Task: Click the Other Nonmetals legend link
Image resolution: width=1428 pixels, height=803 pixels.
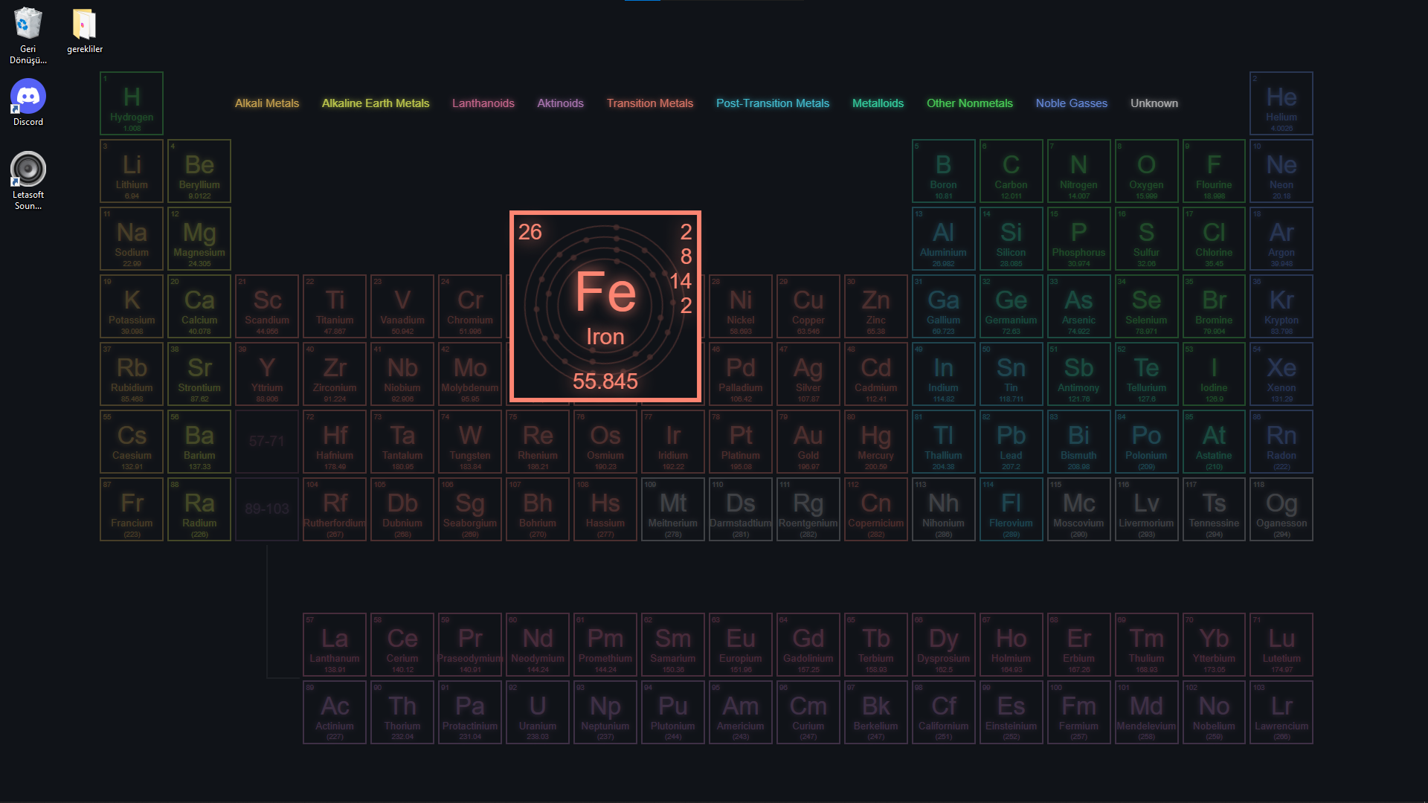Action: 969,103
